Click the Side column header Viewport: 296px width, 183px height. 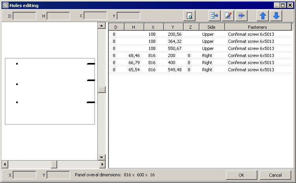click(212, 27)
